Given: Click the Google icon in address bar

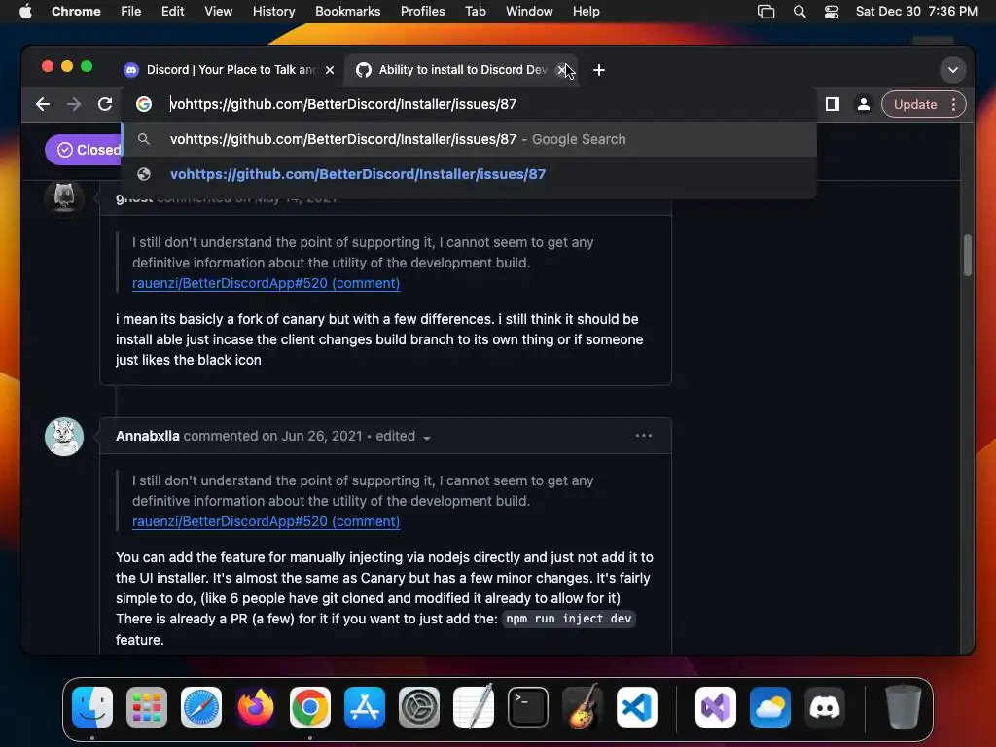Looking at the screenshot, I should (144, 104).
